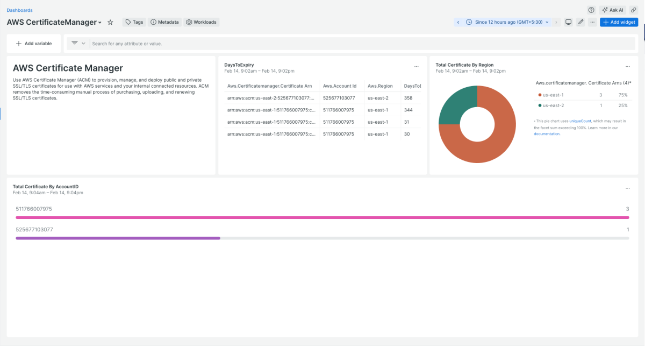Image resolution: width=645 pixels, height=346 pixels.
Task: Go to next time window arrow
Action: (556, 22)
